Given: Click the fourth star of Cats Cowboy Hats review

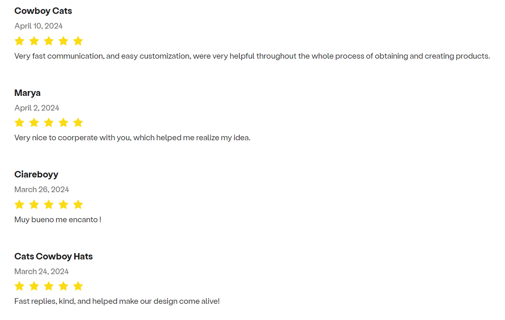Looking at the screenshot, I should tap(63, 286).
